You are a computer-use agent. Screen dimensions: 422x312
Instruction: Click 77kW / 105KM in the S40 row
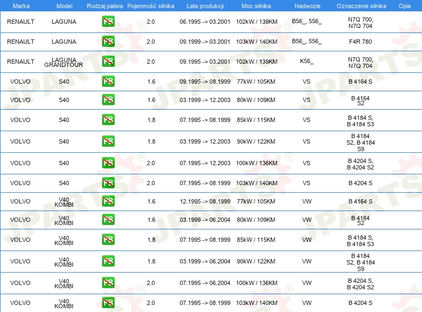[256, 82]
